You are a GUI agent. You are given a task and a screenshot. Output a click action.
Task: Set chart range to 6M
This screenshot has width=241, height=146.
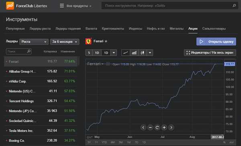tap(112, 142)
